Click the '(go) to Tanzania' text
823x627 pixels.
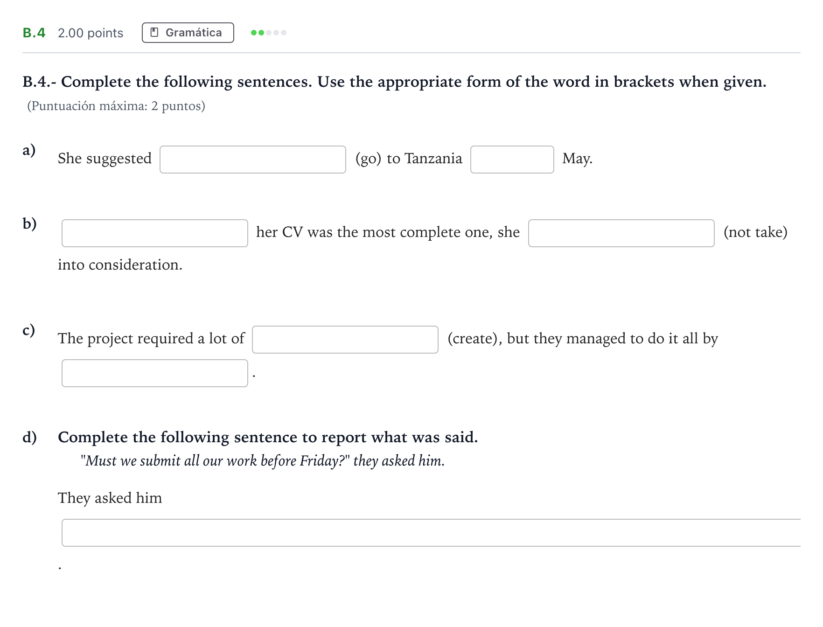click(409, 159)
